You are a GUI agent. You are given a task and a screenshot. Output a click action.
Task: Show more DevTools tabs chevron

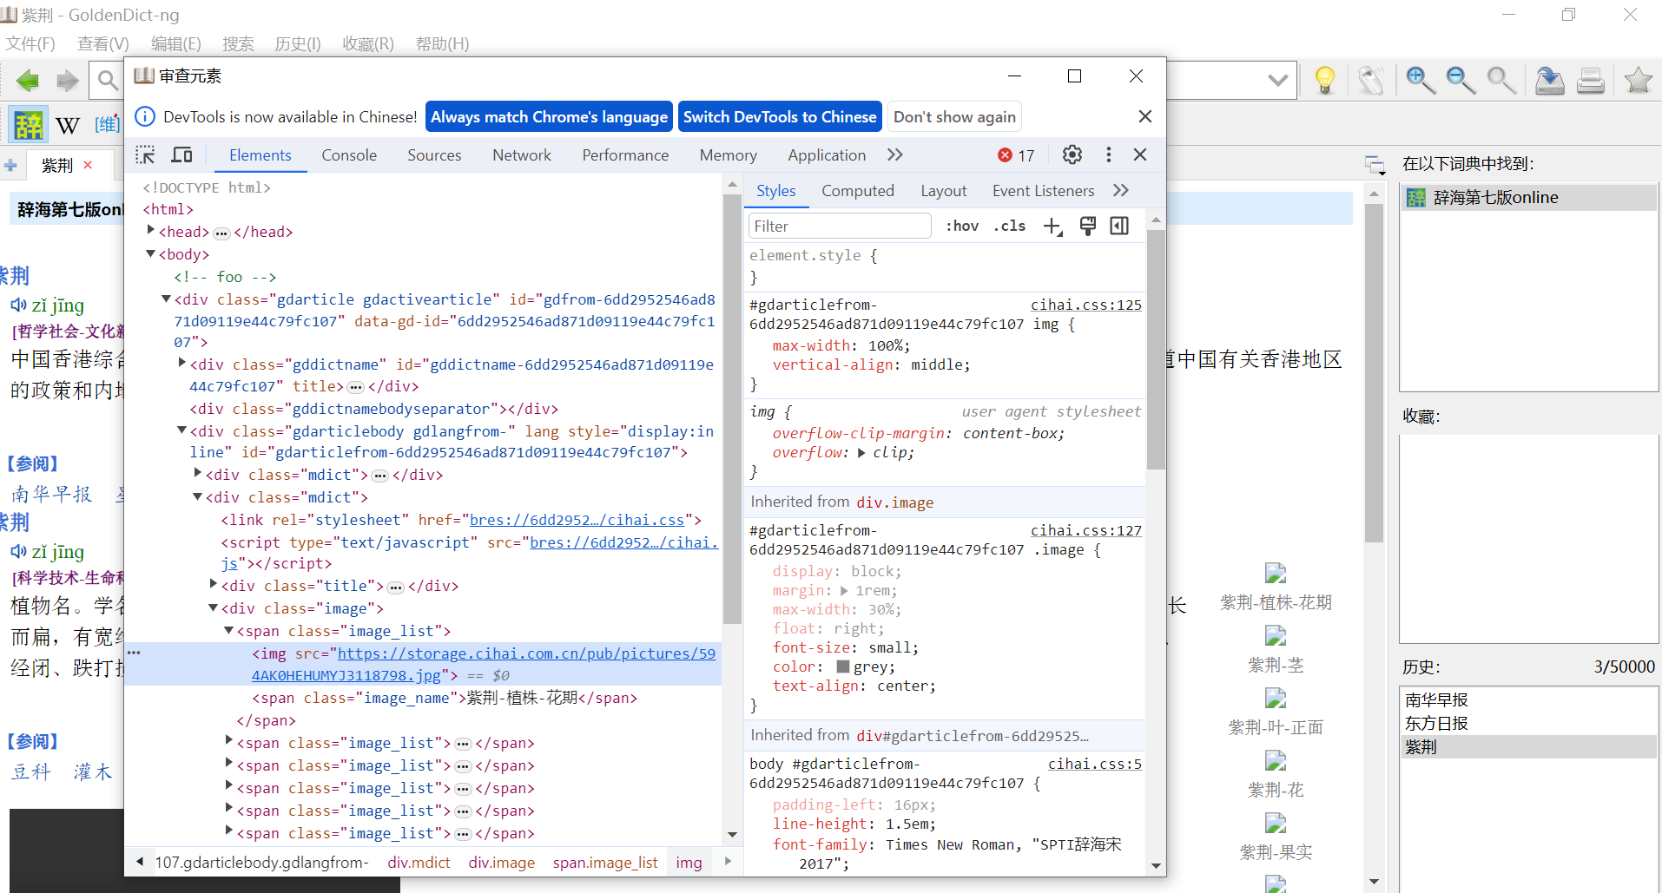click(895, 154)
